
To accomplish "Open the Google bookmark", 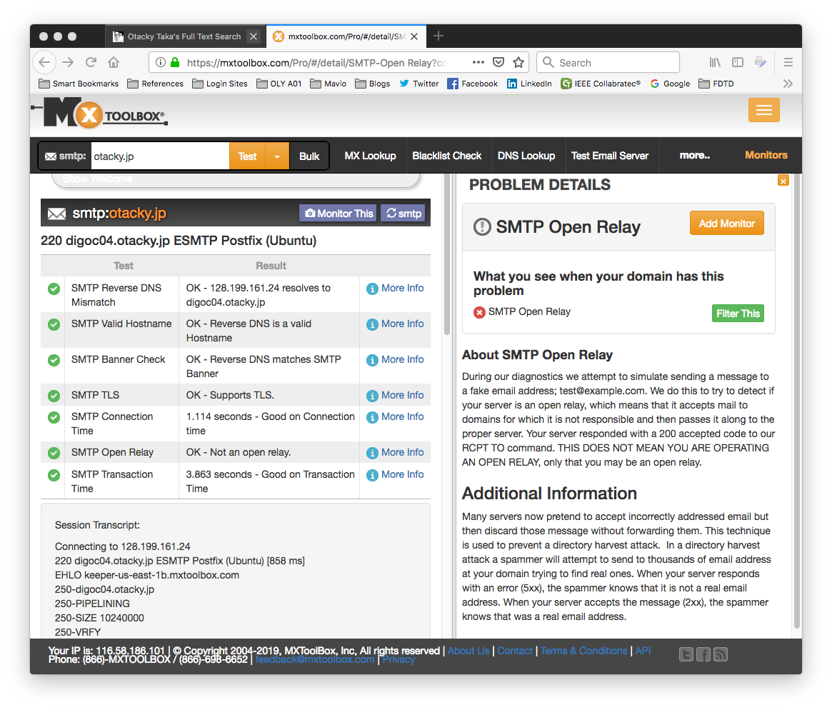I will [670, 84].
